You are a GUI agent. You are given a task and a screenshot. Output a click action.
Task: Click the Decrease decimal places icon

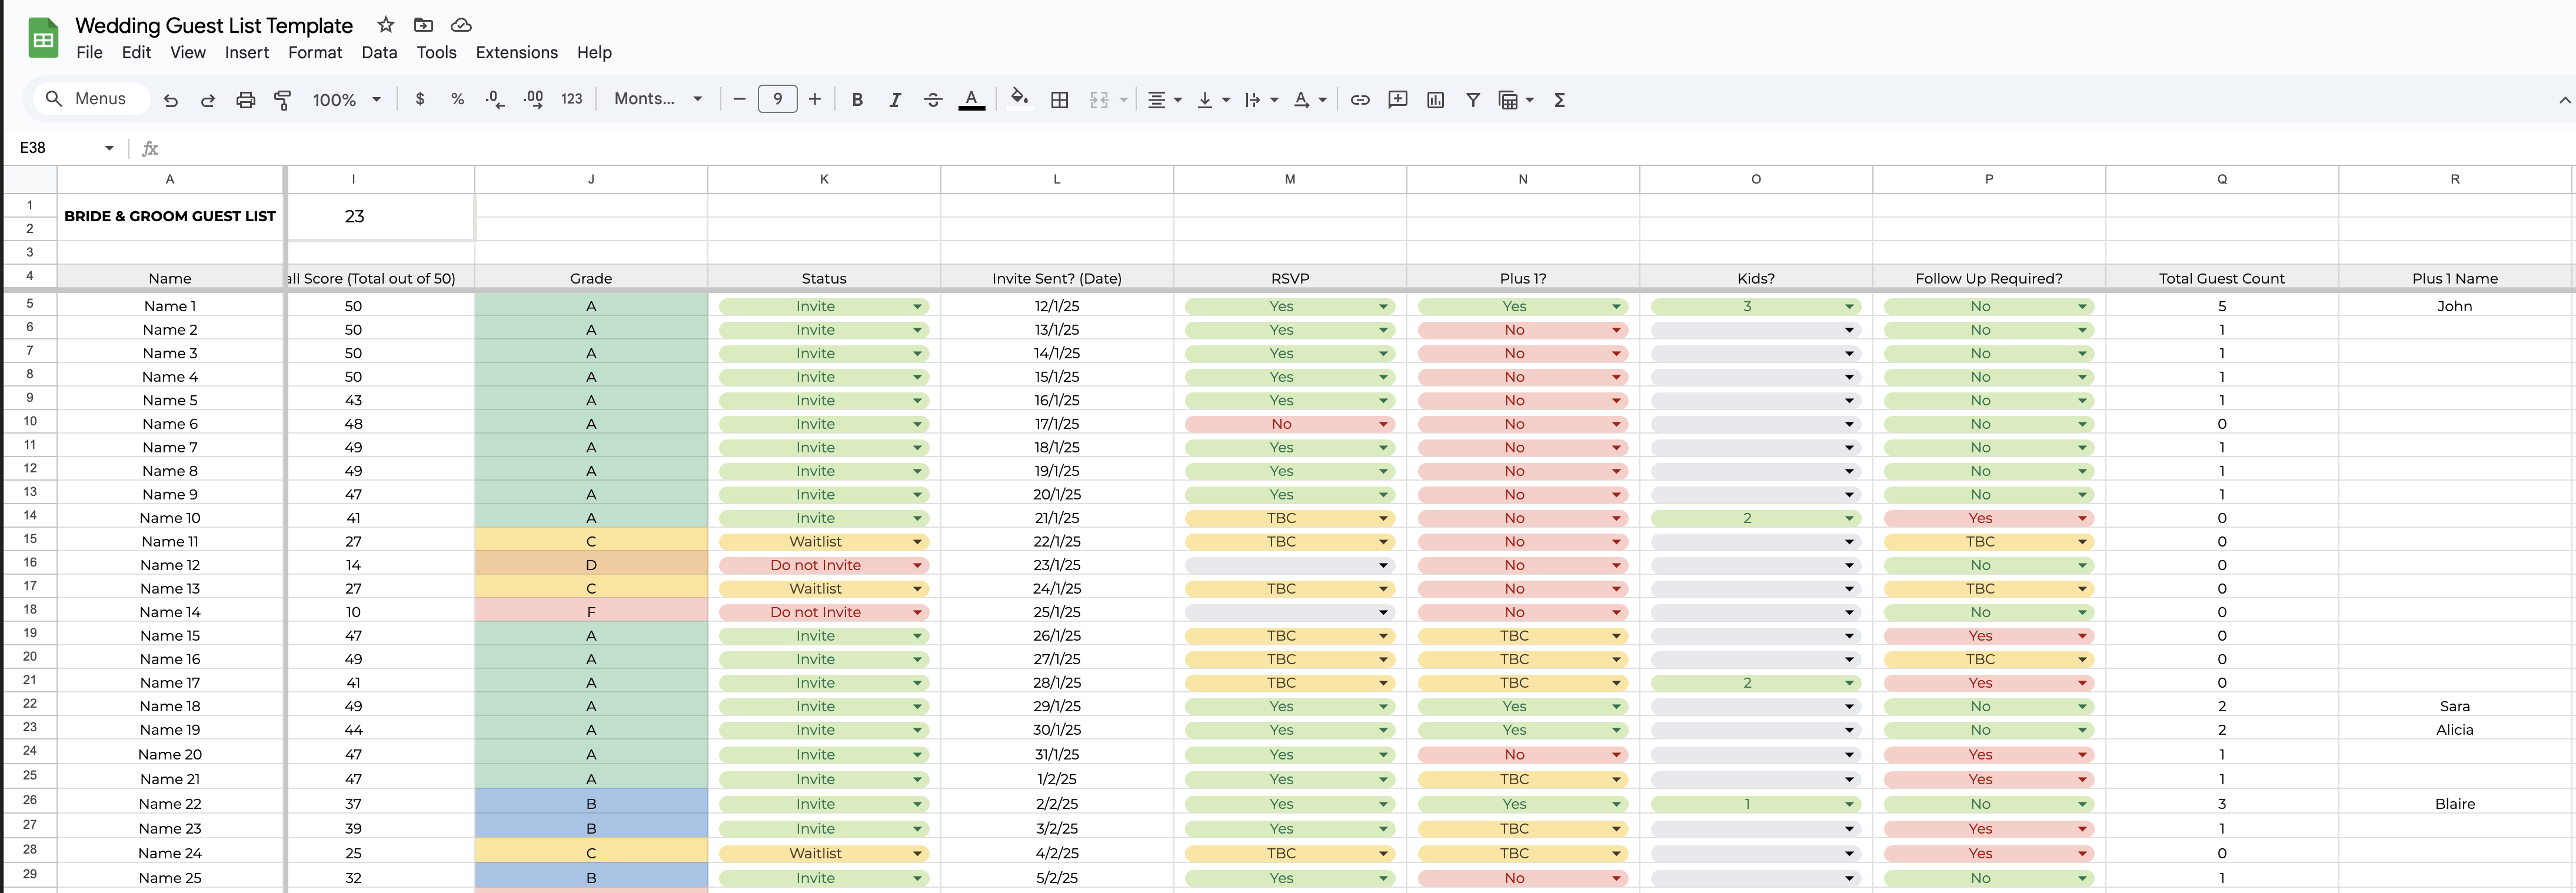(x=493, y=99)
